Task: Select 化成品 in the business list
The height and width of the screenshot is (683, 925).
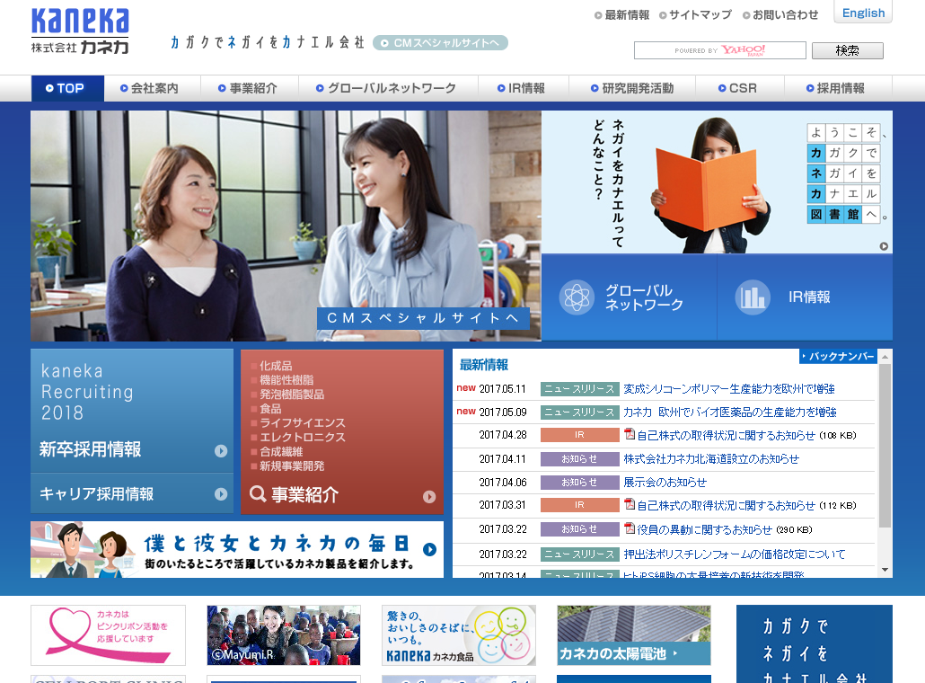Action: [x=276, y=366]
